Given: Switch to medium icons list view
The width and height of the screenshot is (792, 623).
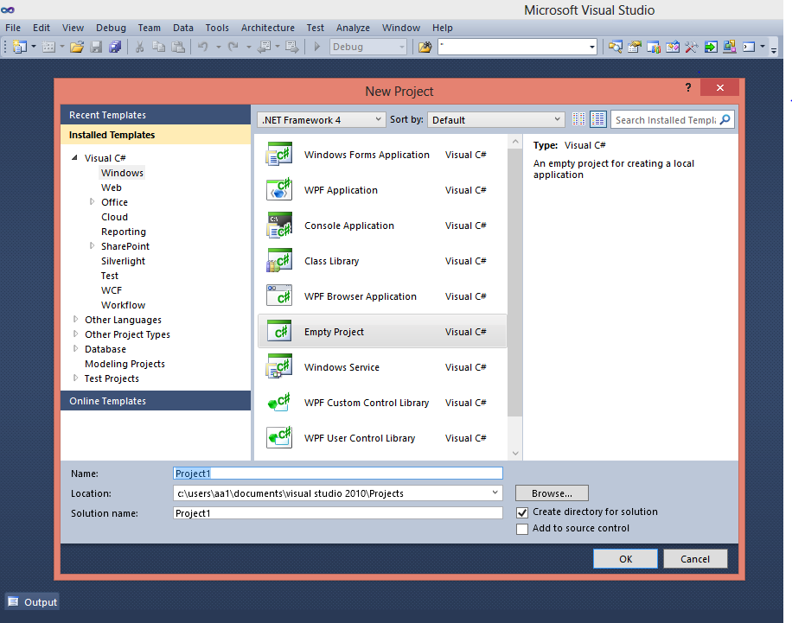Looking at the screenshot, I should click(x=598, y=119).
